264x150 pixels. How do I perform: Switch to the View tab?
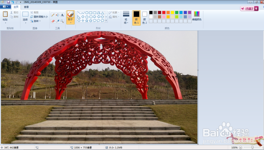pos(26,7)
